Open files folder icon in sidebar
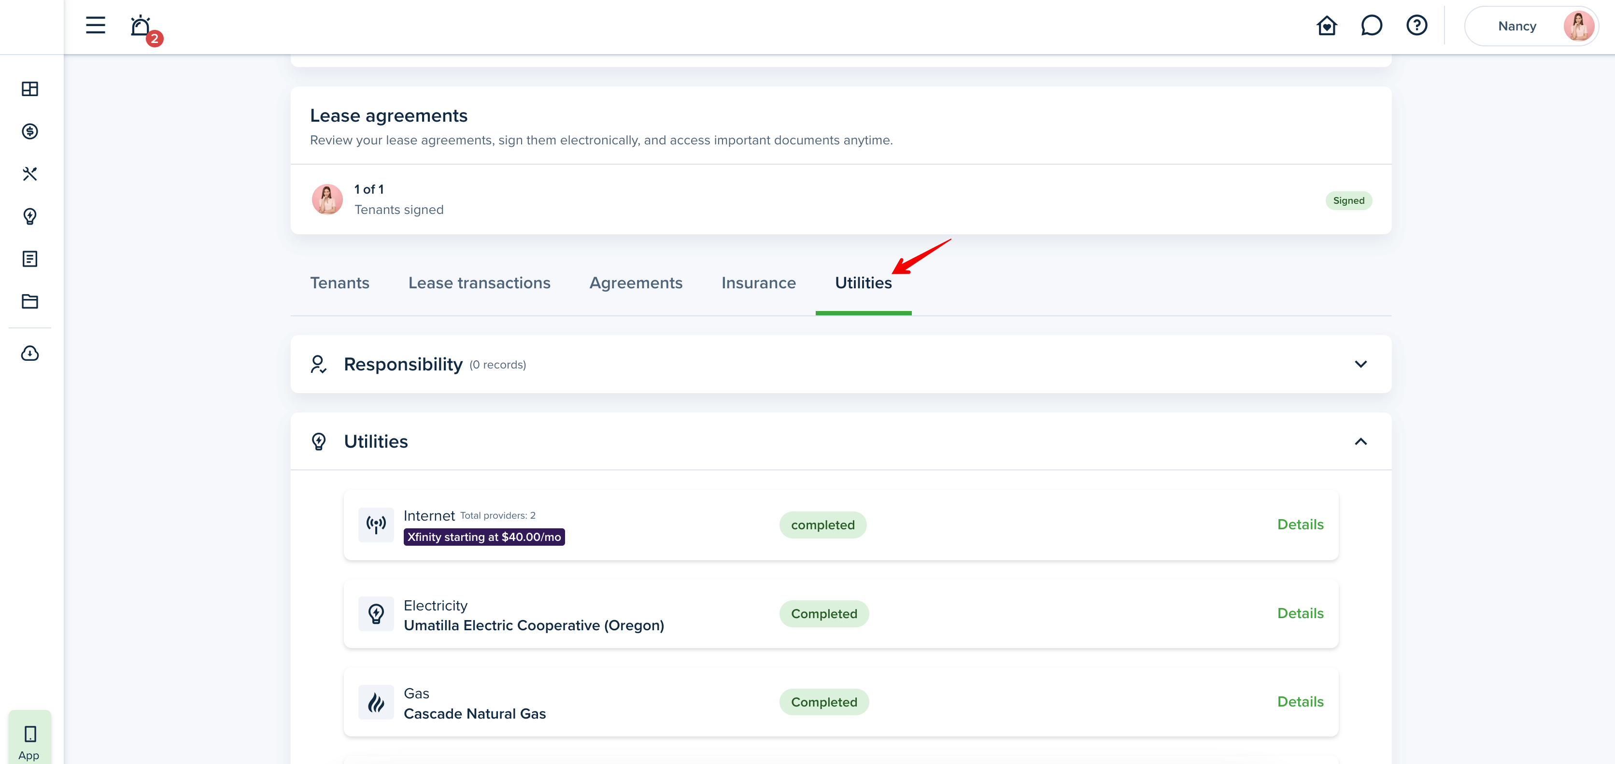The image size is (1615, 764). 30,301
